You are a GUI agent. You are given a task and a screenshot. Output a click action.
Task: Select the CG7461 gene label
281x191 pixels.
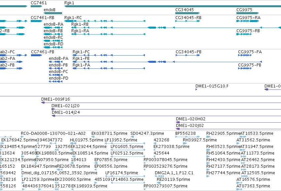[x=39, y=3]
